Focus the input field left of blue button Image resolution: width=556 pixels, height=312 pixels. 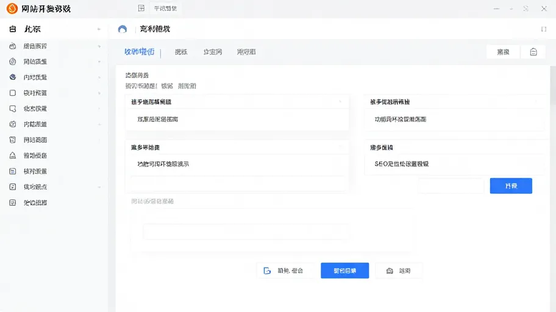point(451,186)
